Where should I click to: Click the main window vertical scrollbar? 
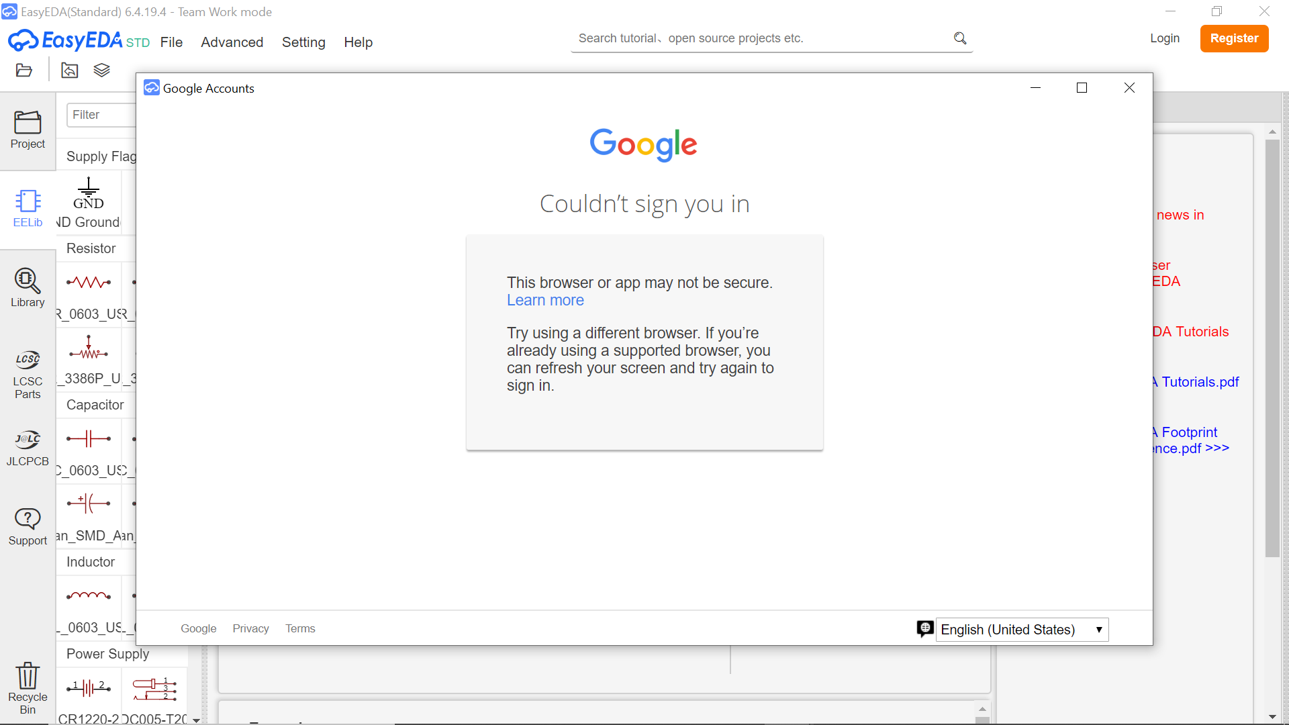click(1272, 348)
